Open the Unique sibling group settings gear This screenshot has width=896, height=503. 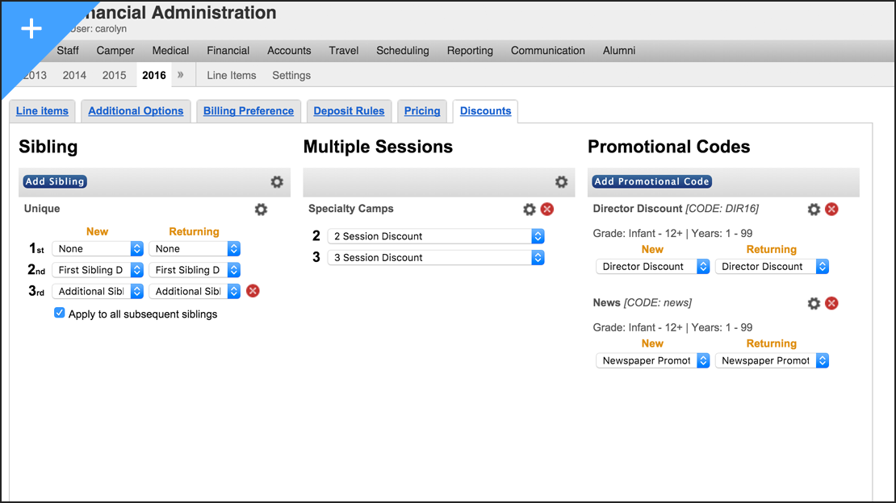point(261,209)
